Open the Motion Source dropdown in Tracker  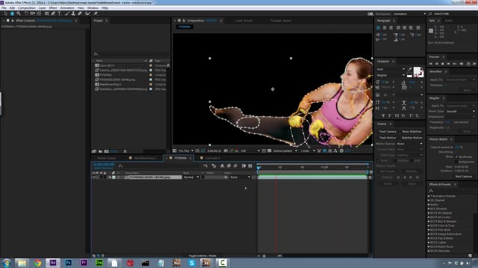point(409,144)
